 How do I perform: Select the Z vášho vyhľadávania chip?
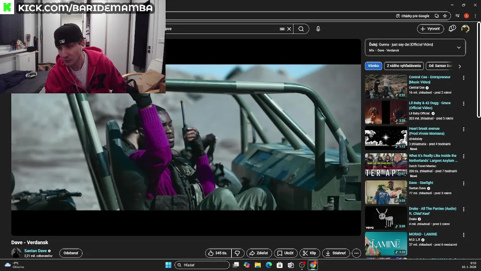(404, 66)
